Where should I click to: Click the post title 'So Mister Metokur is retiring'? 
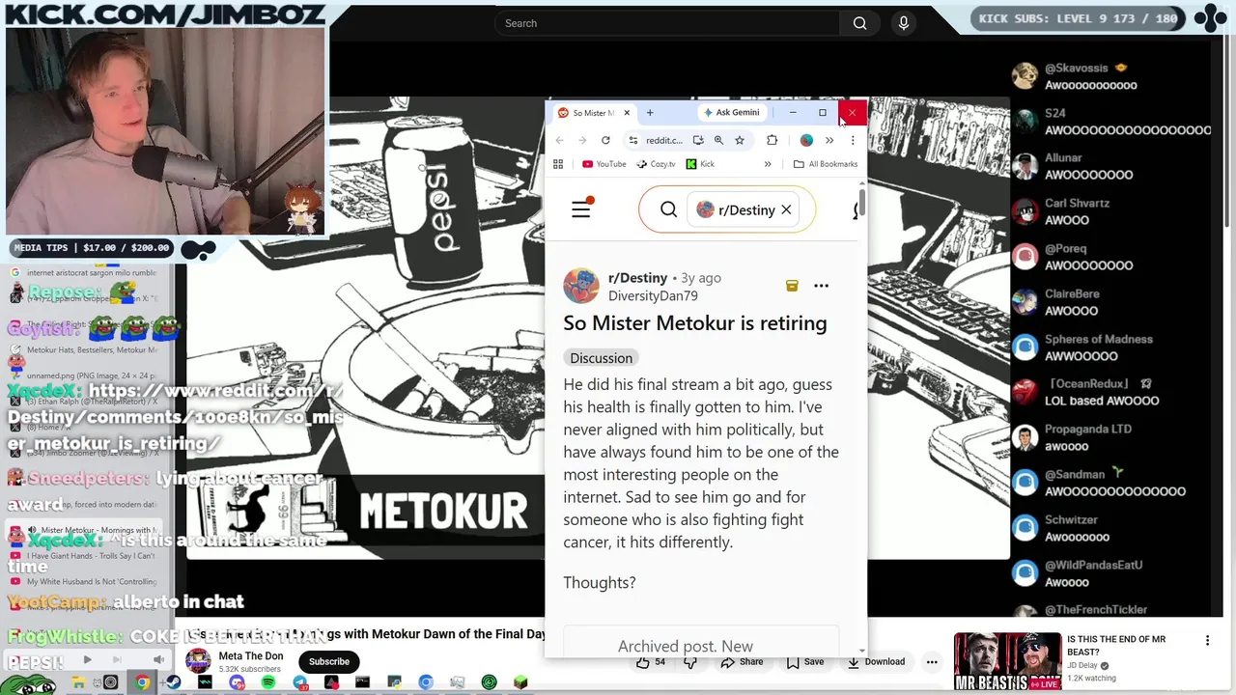coord(695,322)
